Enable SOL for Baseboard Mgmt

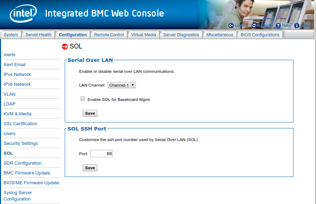click(82, 98)
